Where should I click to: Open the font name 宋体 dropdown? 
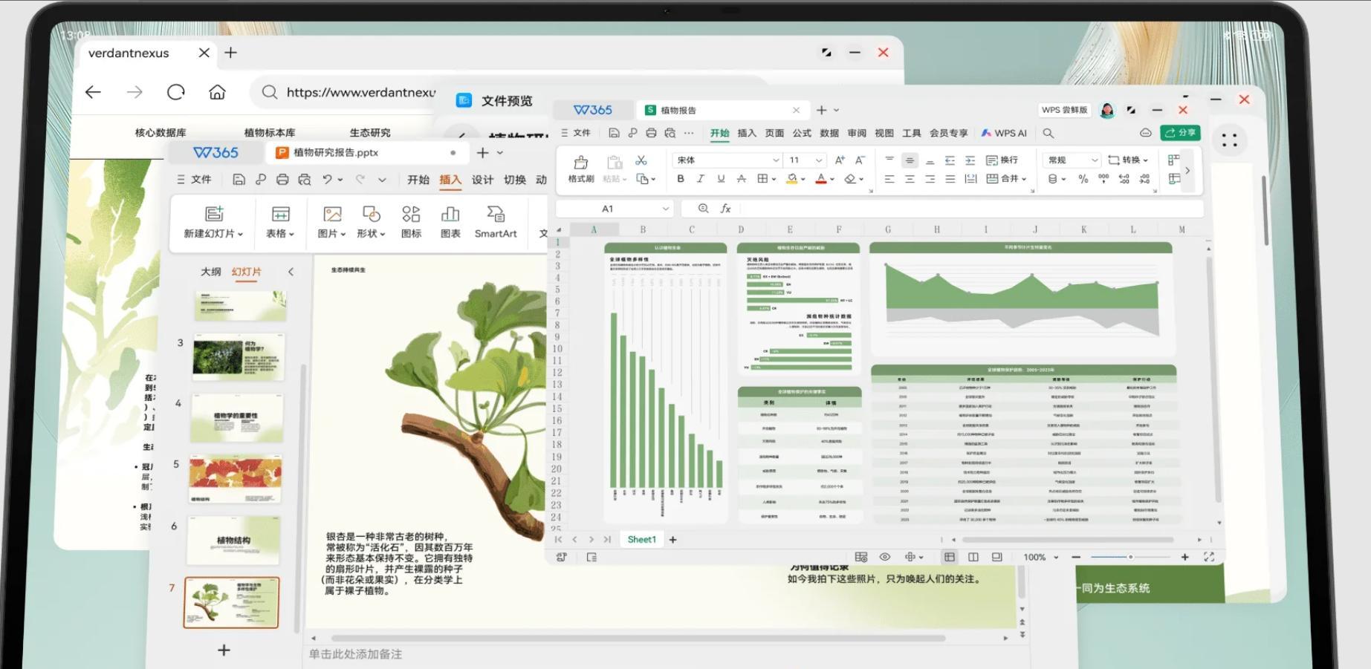[775, 160]
